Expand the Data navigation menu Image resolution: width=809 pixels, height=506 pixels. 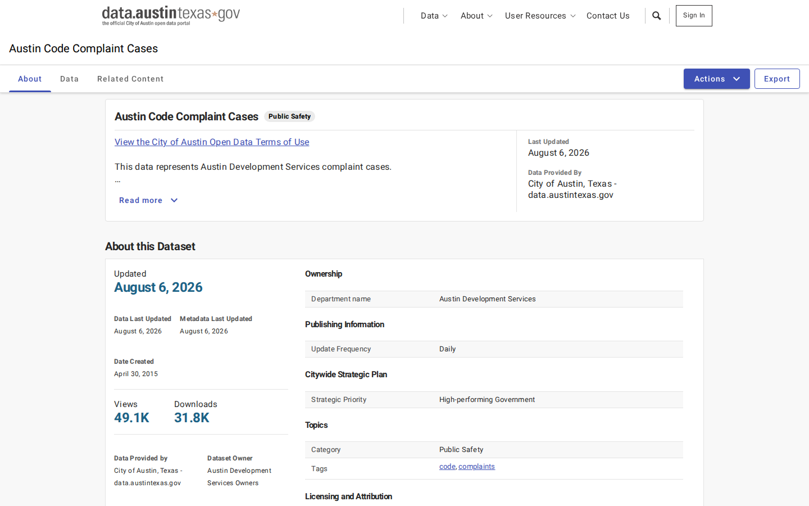434,16
